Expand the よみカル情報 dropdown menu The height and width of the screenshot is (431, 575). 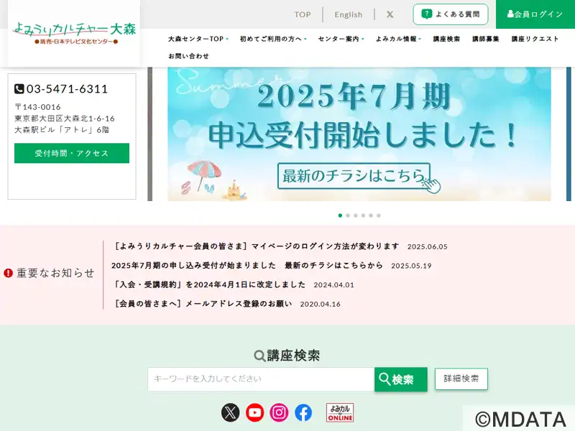tap(399, 39)
